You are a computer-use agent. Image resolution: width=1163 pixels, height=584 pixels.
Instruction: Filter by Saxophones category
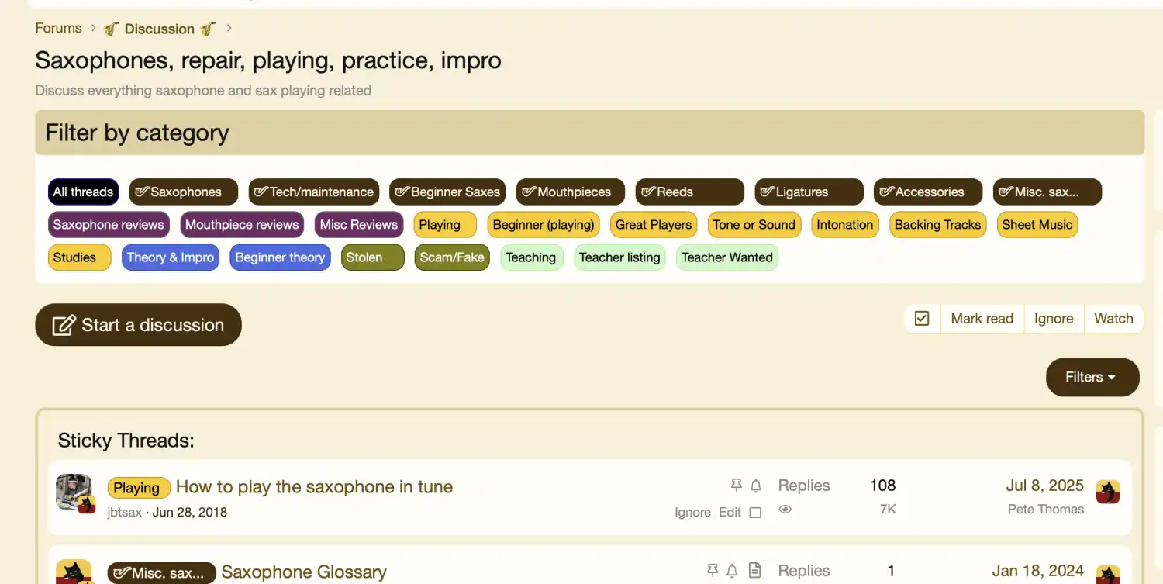coord(182,192)
